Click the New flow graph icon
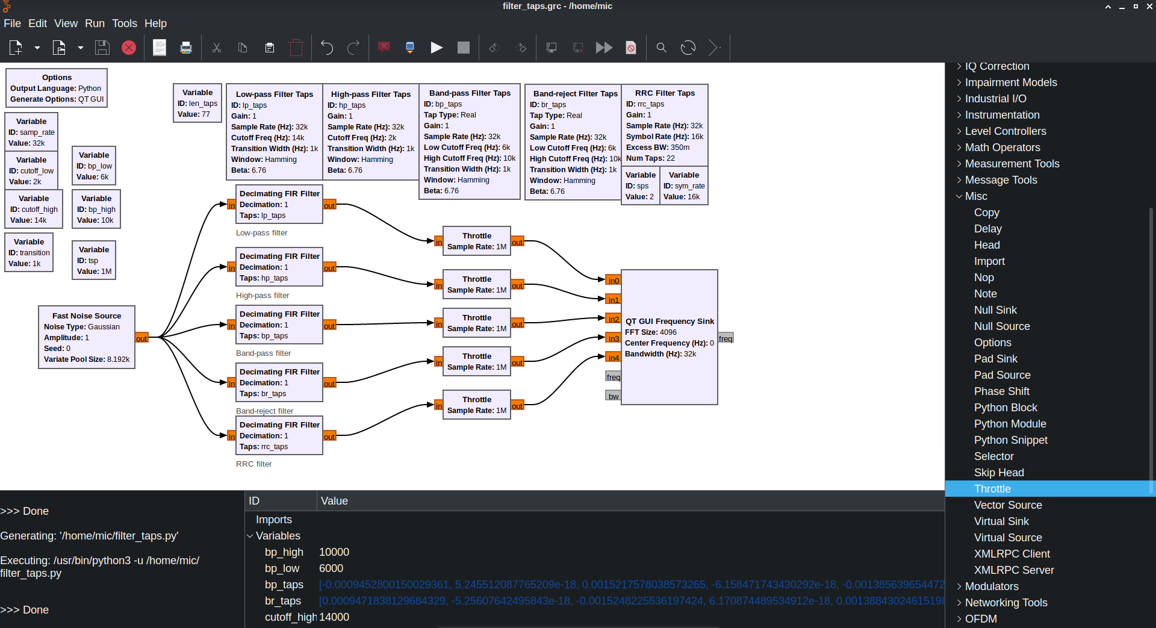This screenshot has height=628, width=1156. [x=16, y=48]
